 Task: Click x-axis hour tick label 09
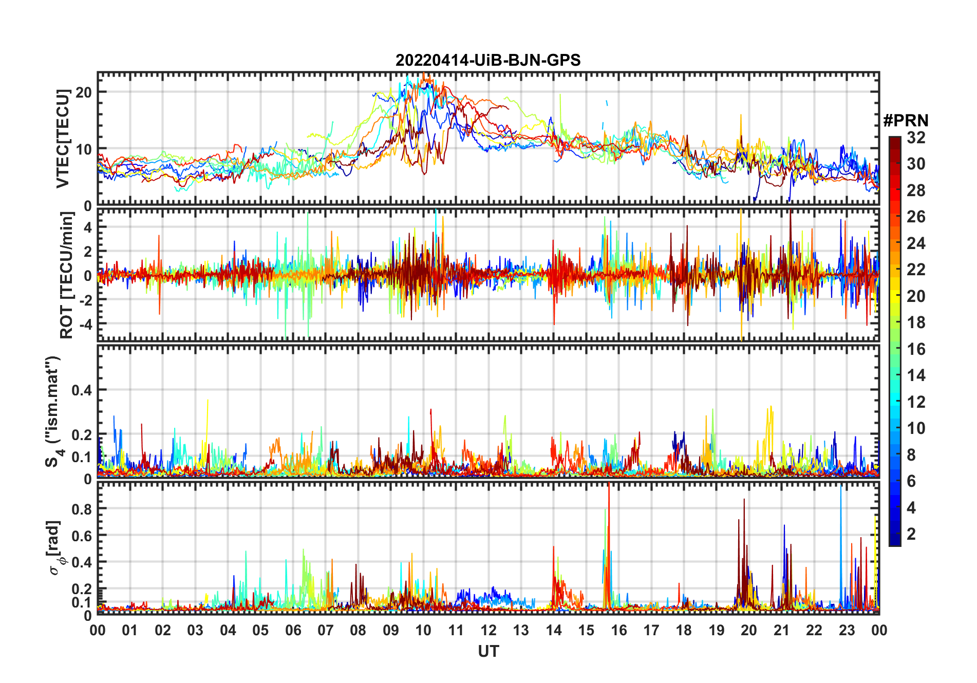(391, 630)
